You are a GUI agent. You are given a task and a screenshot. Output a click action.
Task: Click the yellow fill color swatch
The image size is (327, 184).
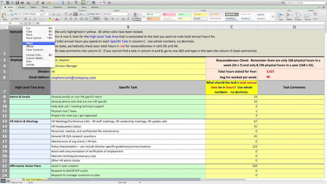(50, 19)
